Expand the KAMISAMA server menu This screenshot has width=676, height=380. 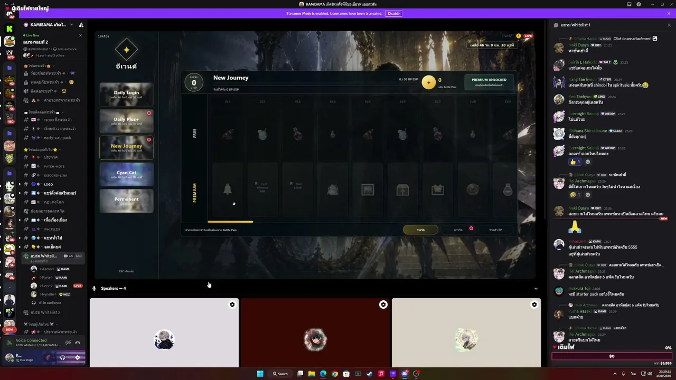(71, 25)
